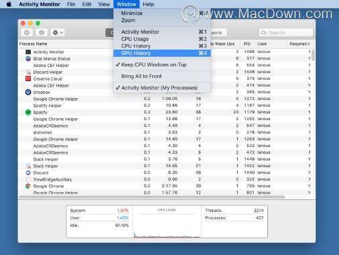Click Activity Monitor process icon in list
Screen dimensions: 339x255
click(28, 52)
